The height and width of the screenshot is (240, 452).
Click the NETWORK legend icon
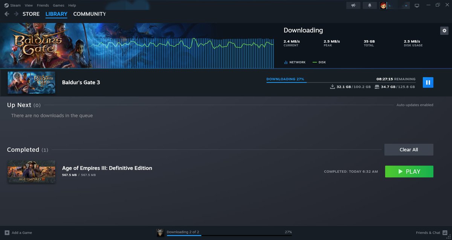[x=286, y=62]
